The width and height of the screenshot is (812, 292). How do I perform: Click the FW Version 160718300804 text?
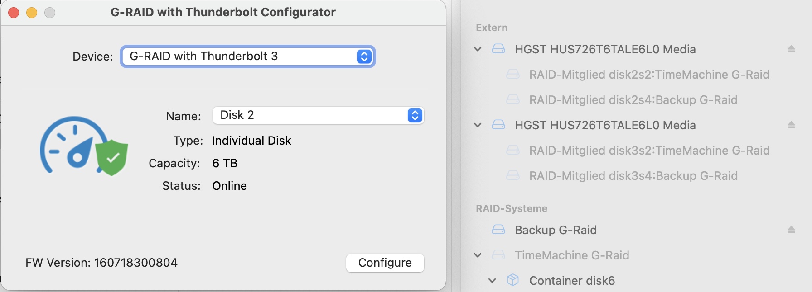[101, 263]
